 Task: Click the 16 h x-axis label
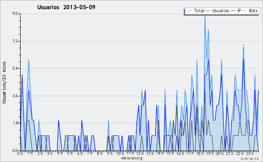pyautogui.click(x=180, y=153)
